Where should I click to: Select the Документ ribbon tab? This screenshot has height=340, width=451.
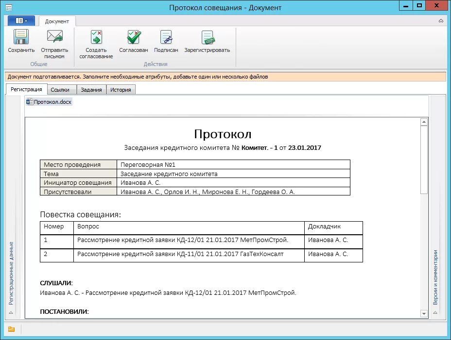coord(57,21)
